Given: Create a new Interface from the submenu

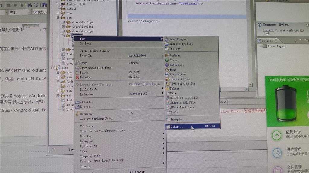Looking at the screenshot, I should (x=192, y=65).
